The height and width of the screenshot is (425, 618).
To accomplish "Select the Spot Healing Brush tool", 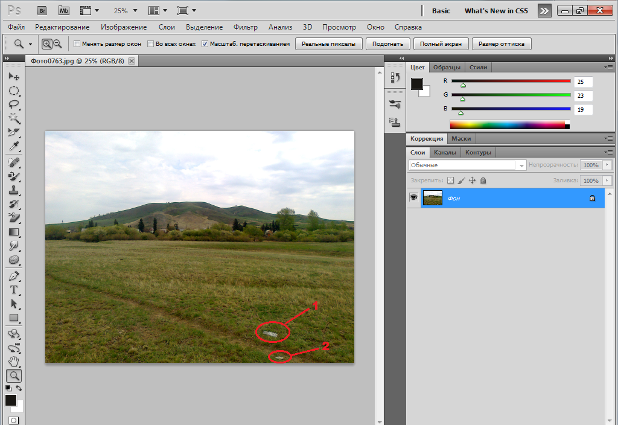I will 14,162.
